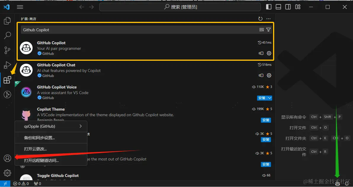Image resolution: width=353 pixels, height=187 pixels.
Task: Select the GitHub Copilot Chat extension title
Action: point(56,65)
